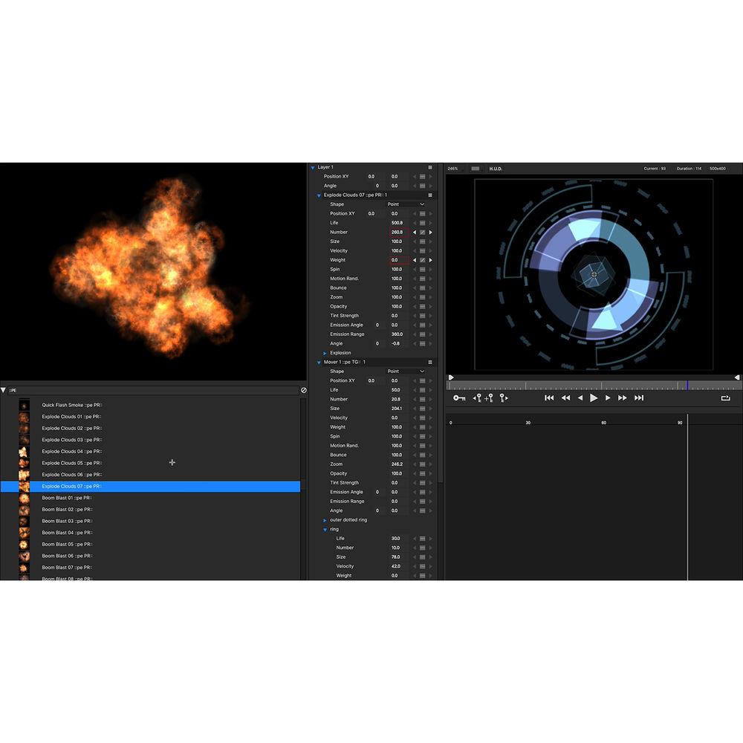Image resolution: width=743 pixels, height=743 pixels.
Task: Select the key/keyframe tool icon
Action: pos(458,398)
